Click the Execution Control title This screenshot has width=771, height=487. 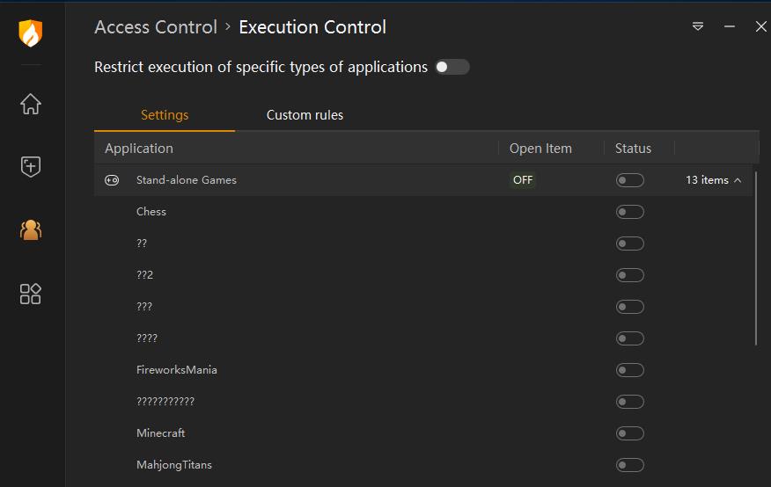coord(312,27)
